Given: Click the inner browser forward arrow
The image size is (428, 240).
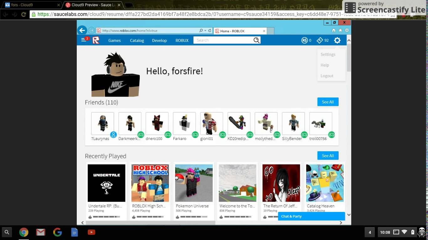Looking at the screenshot, I should pyautogui.click(x=91, y=30).
